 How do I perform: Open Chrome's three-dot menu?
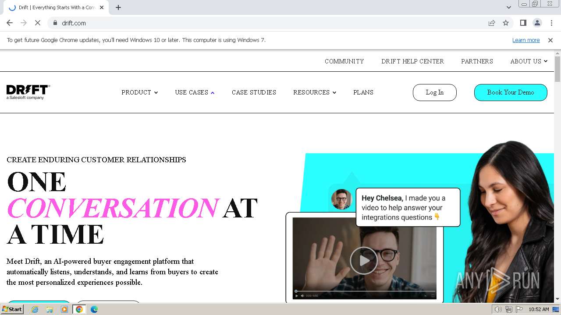(x=551, y=23)
